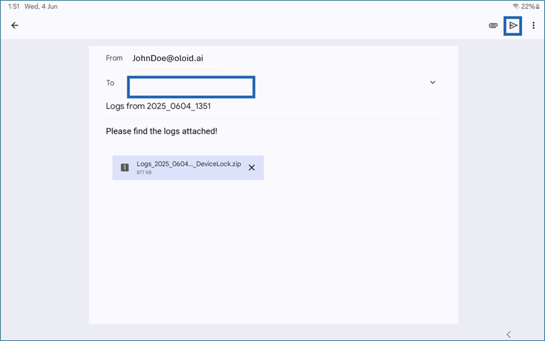
Task: Click the body text Please find the logs attached!
Action: coord(162,131)
